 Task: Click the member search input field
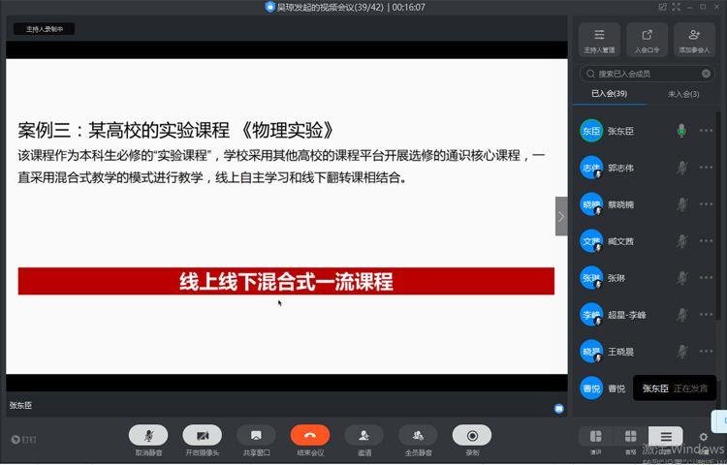[644, 74]
